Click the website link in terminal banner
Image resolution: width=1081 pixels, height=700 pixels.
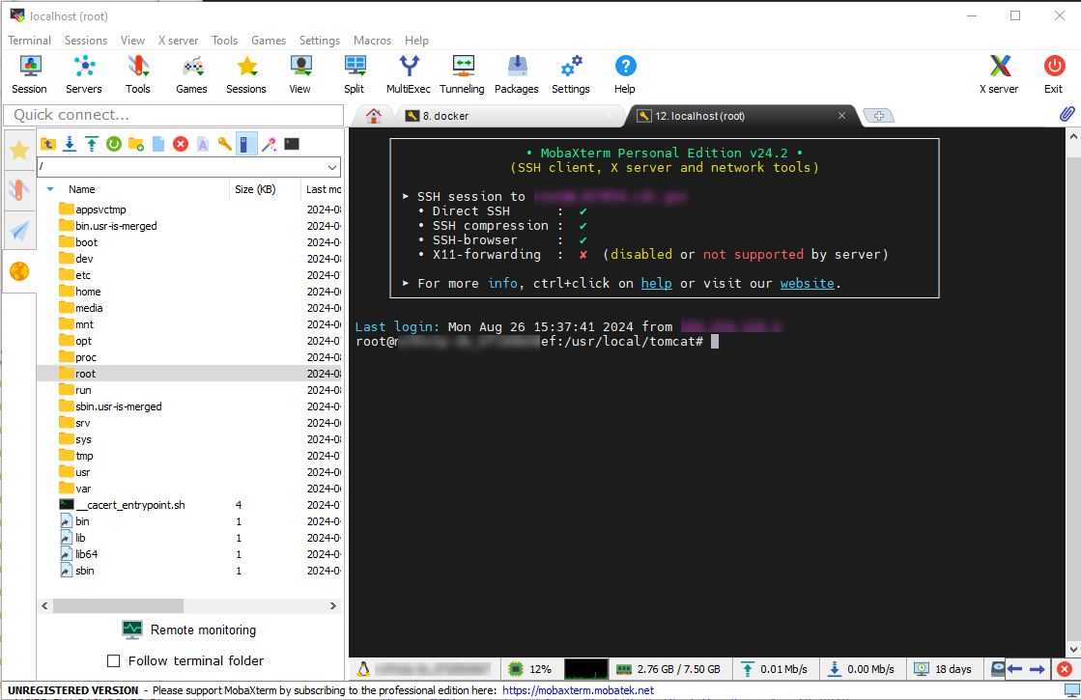click(x=808, y=283)
